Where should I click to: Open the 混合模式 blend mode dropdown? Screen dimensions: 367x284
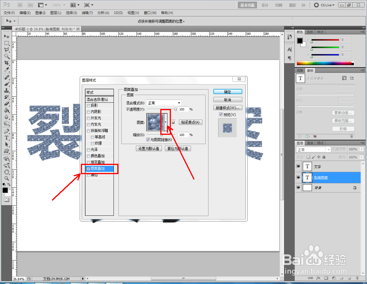pyautogui.click(x=163, y=102)
